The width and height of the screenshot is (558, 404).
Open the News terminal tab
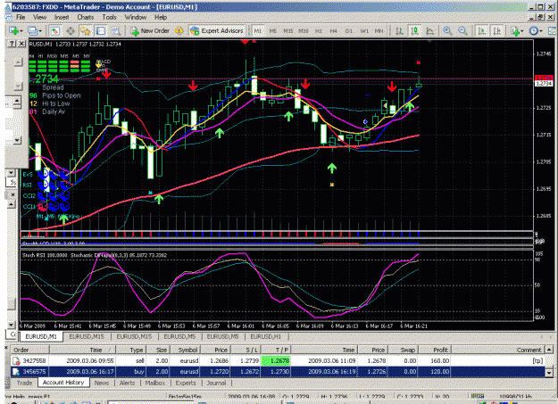[102, 383]
